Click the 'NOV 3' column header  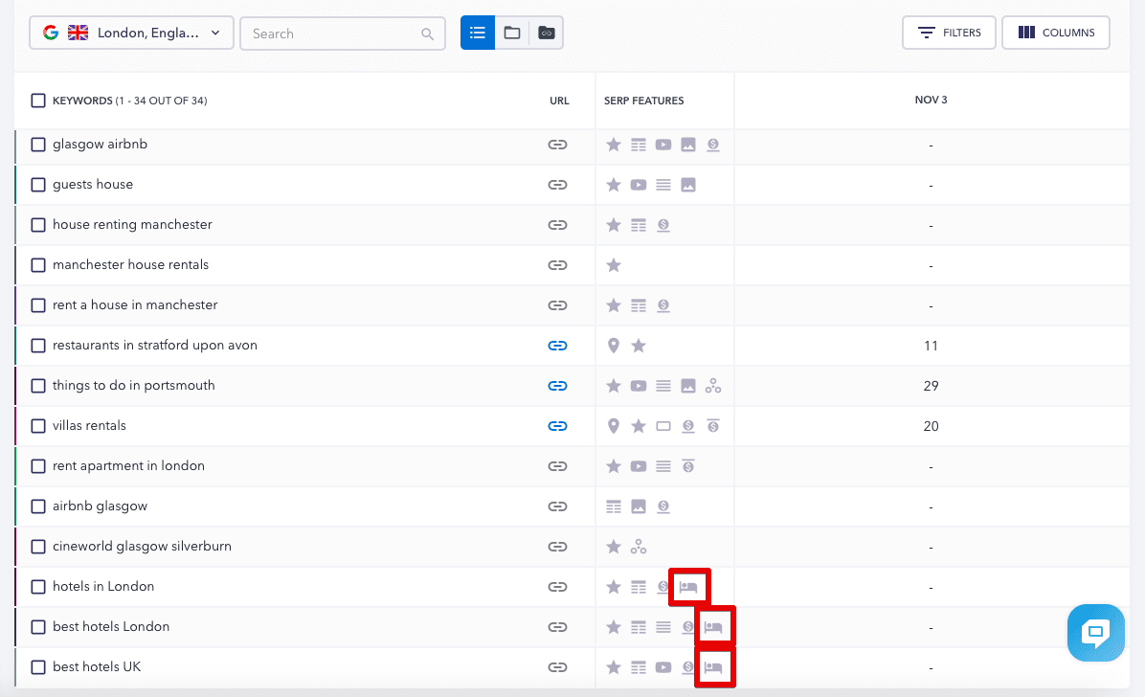pos(932,101)
